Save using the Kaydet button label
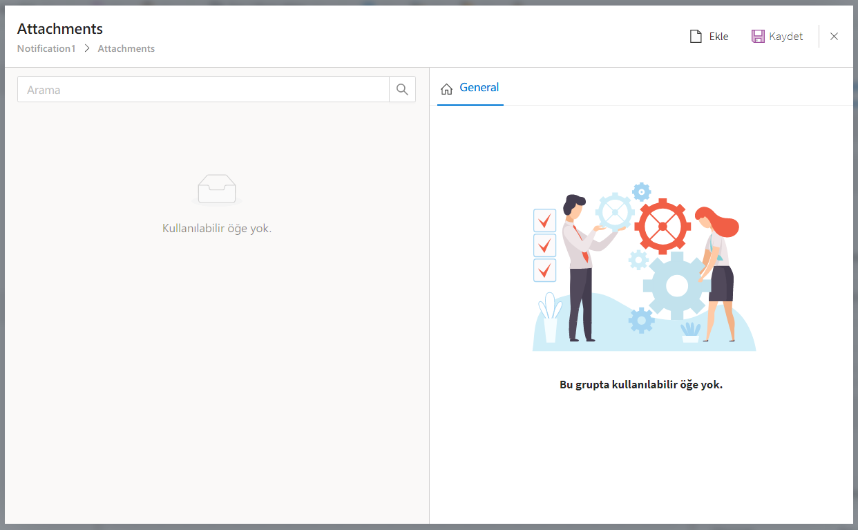The width and height of the screenshot is (858, 530). (x=786, y=37)
